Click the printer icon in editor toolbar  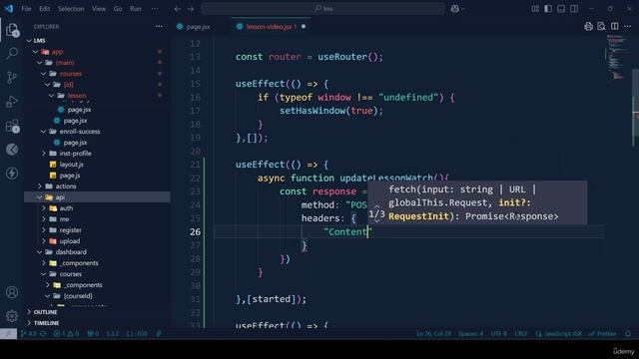click(x=588, y=27)
